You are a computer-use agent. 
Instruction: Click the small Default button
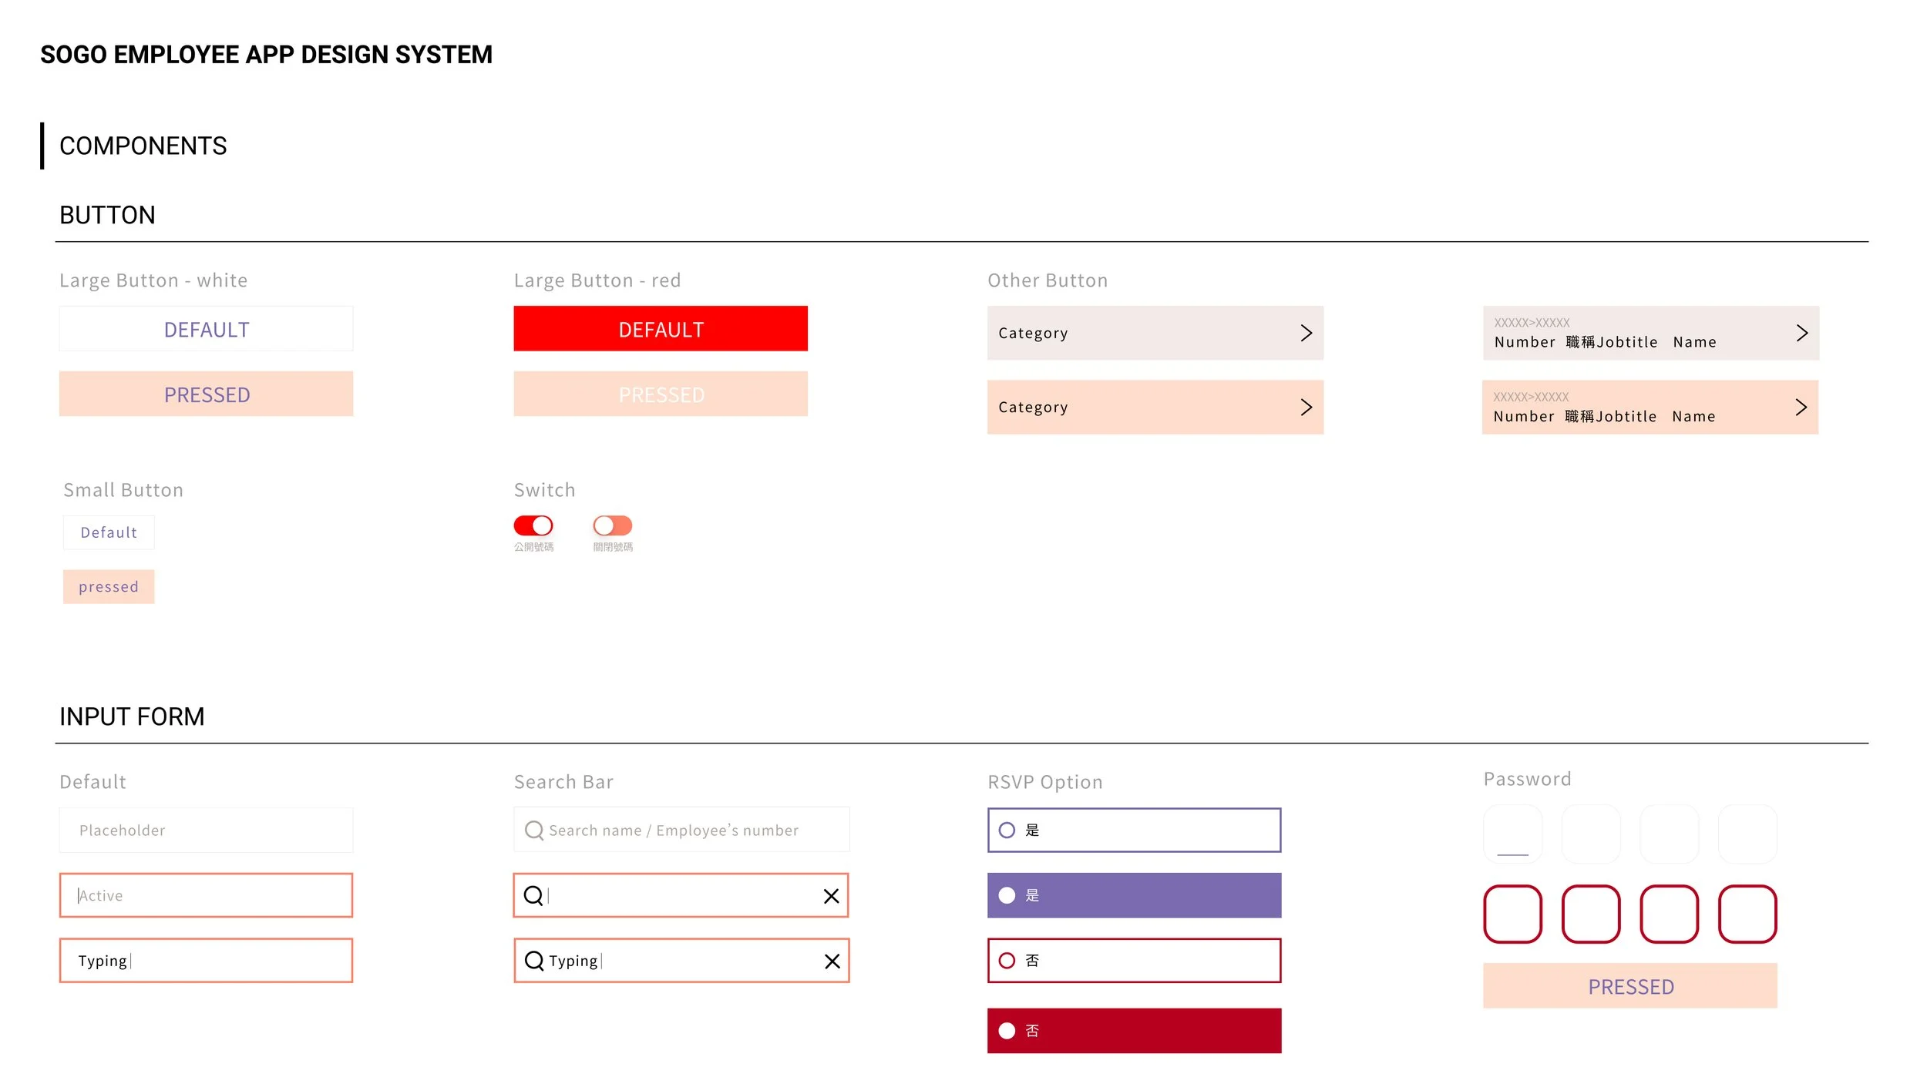(109, 532)
